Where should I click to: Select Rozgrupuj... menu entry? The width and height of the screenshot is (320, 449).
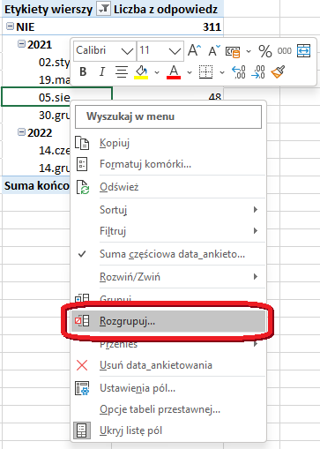168,321
